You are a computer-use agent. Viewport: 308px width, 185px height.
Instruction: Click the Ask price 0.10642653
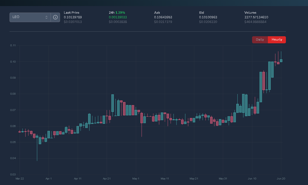163,17
